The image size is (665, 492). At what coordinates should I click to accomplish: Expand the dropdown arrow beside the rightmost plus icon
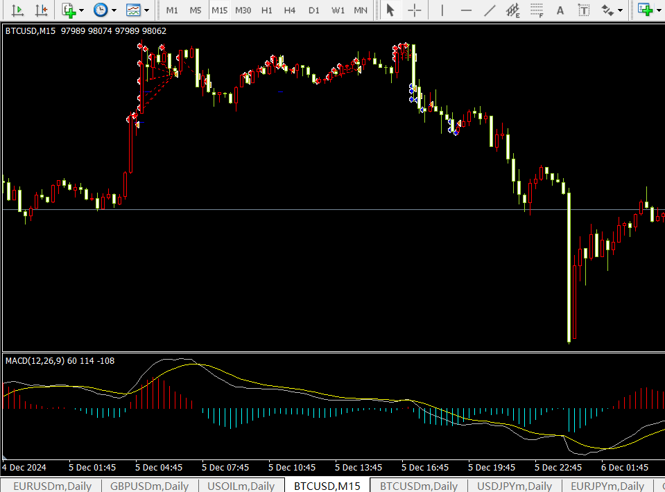pyautogui.click(x=659, y=10)
